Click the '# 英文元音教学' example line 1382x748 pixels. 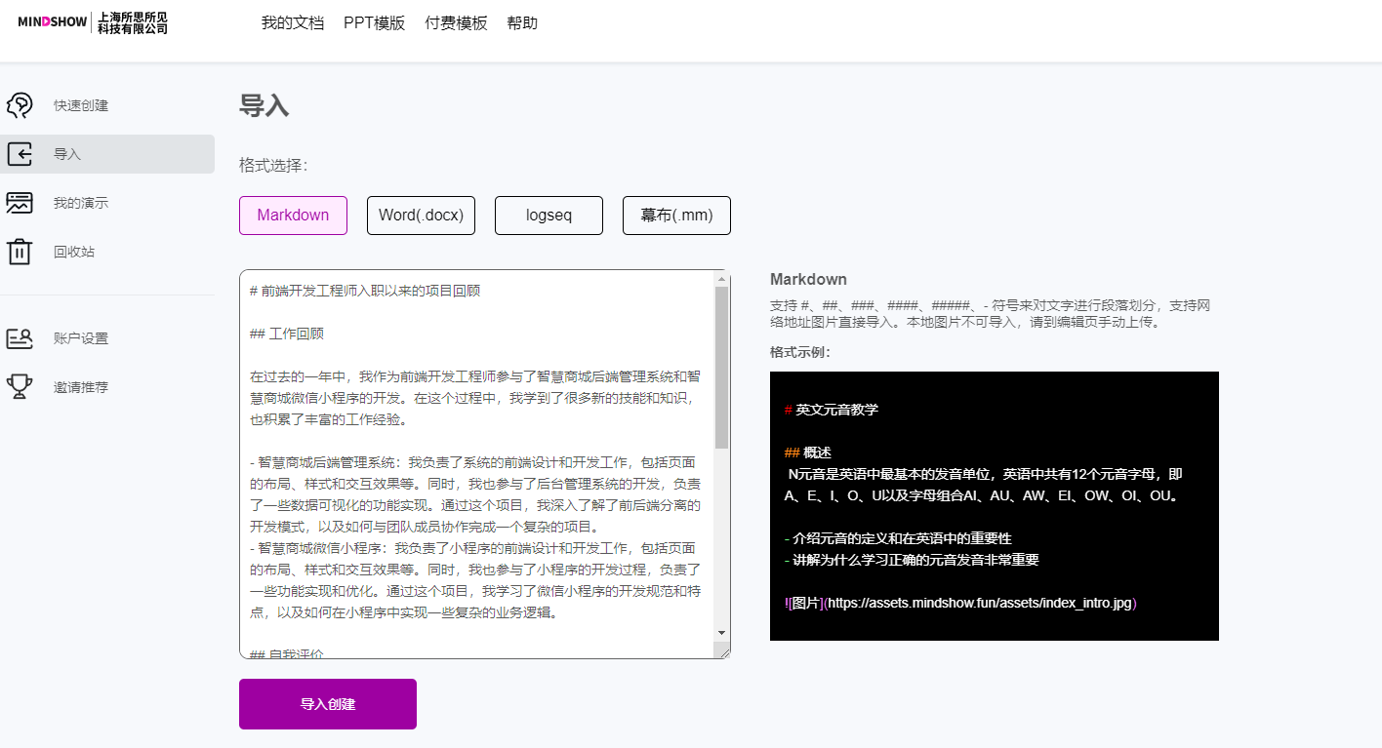coord(832,410)
